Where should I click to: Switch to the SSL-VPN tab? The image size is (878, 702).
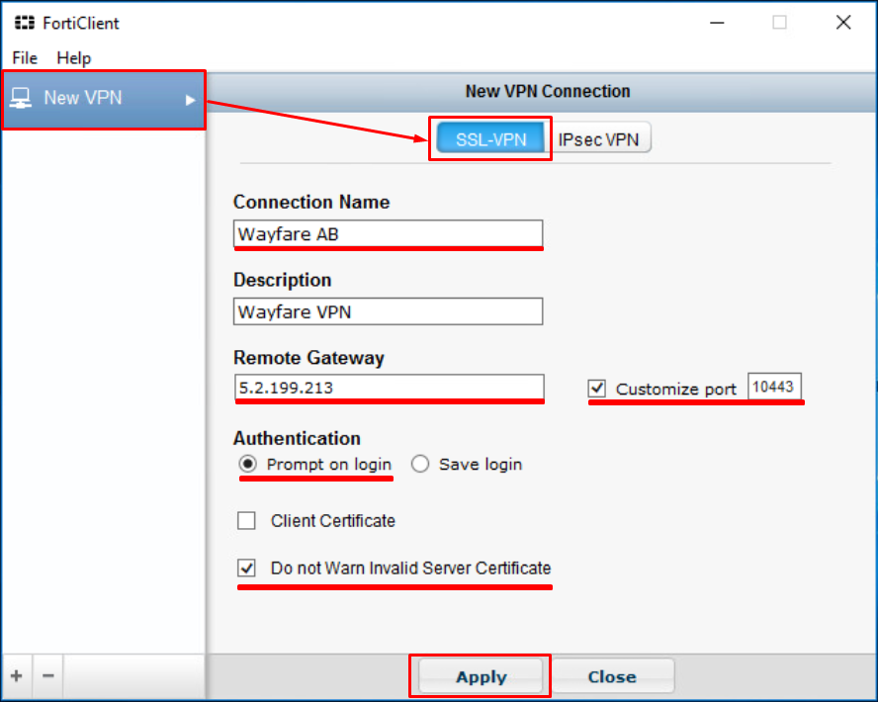coord(489,139)
